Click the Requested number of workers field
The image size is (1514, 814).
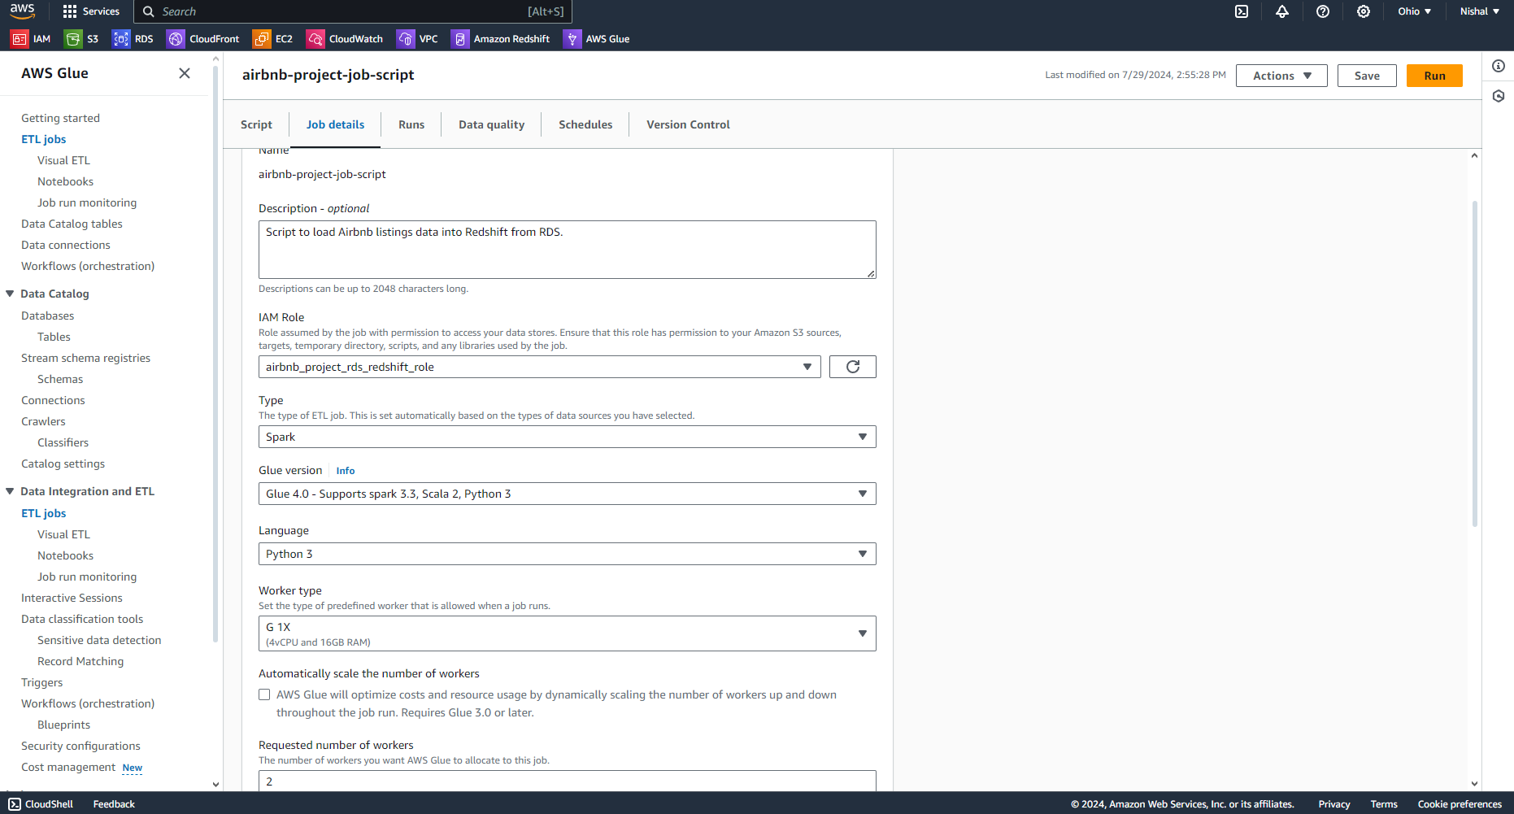point(568,781)
